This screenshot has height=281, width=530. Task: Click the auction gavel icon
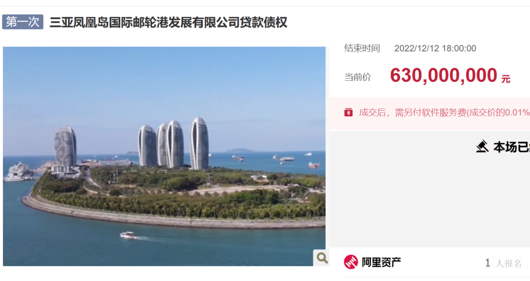[482, 147]
